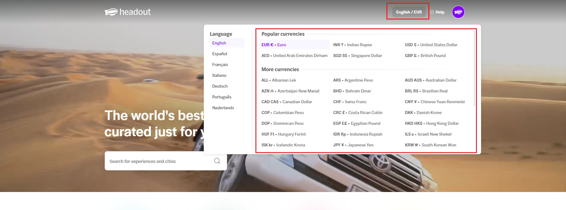This screenshot has height=210, width=566.
Task: Select JPY Japanese Yen
Action: coord(353,145)
